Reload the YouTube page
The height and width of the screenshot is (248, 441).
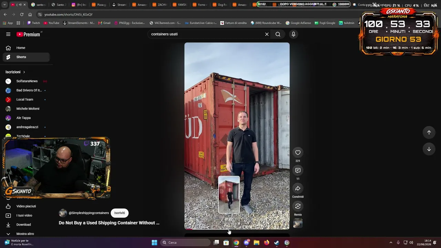click(22, 14)
